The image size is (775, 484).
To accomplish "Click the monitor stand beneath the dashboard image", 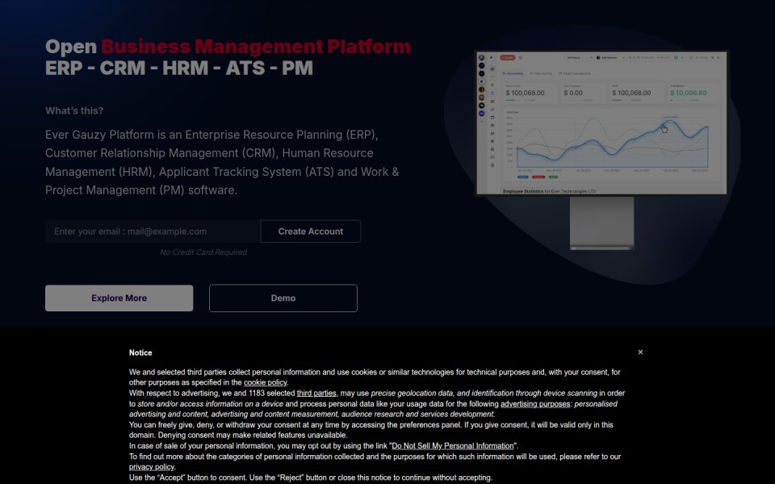I will (602, 223).
